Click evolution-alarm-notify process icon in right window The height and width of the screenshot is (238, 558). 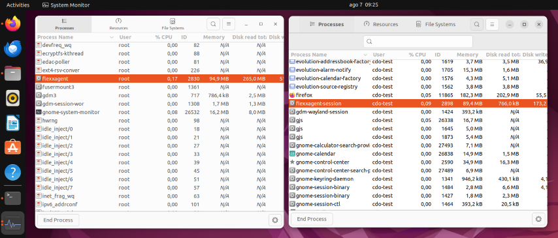[x=292, y=70]
